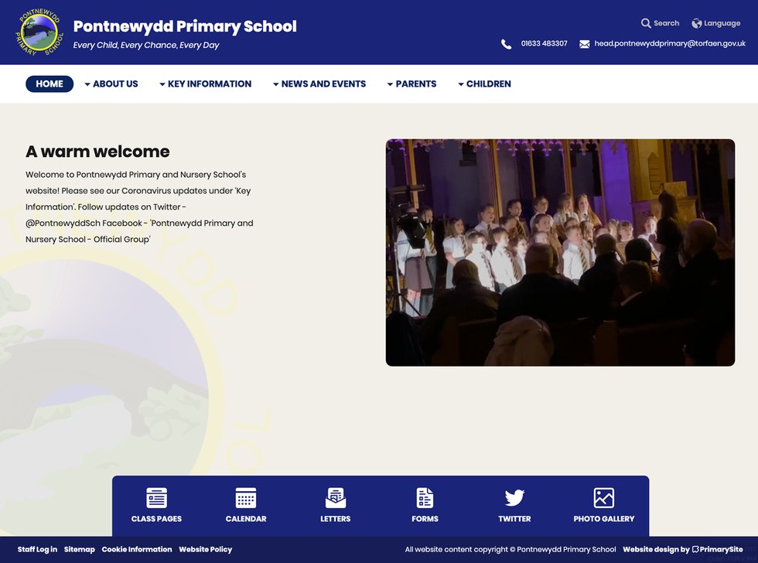Click the FORMS label

(x=425, y=519)
